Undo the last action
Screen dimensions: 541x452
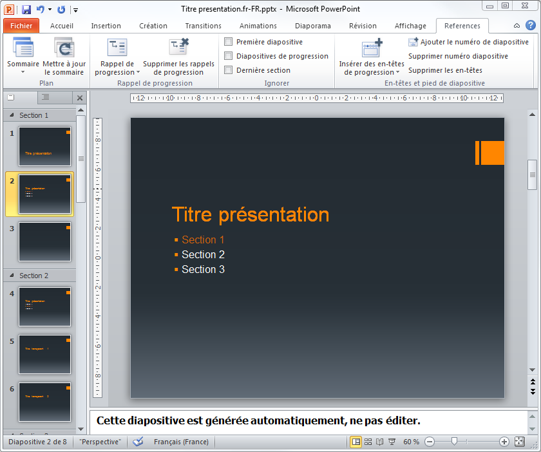pos(41,9)
